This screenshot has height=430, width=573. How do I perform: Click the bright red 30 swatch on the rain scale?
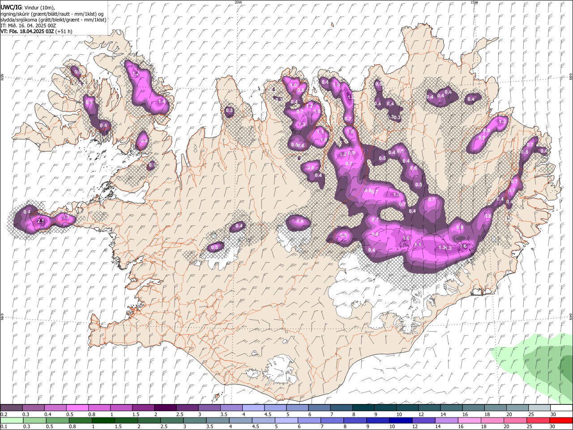561,420
